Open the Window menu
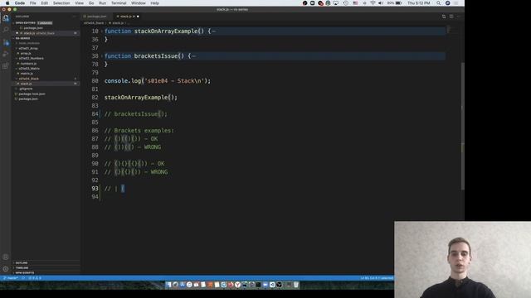Image resolution: width=531 pixels, height=298 pixels. click(x=139, y=3)
